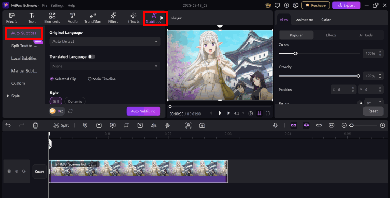Choose the Dynamic style button
Viewport: 391px width, 199px height.
coord(75,101)
